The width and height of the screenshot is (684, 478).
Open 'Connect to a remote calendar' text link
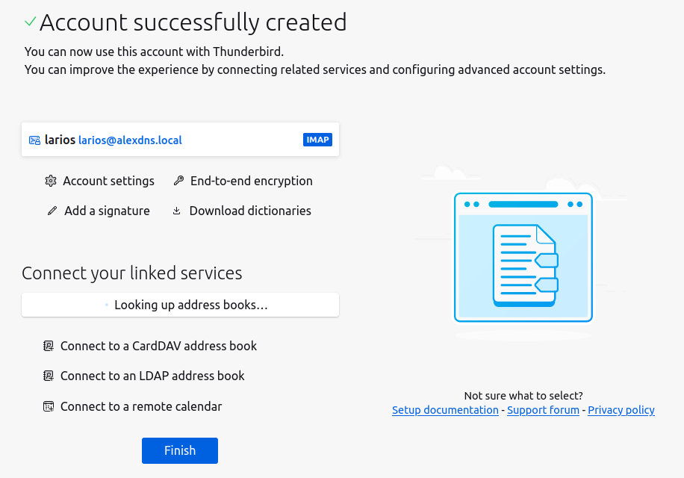141,407
